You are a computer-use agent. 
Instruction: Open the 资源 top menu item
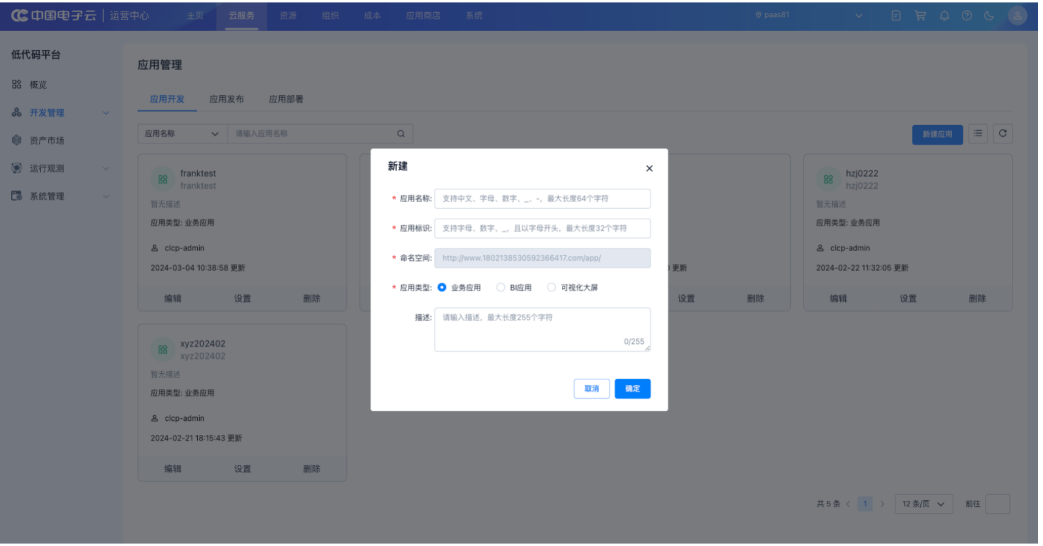tap(289, 16)
